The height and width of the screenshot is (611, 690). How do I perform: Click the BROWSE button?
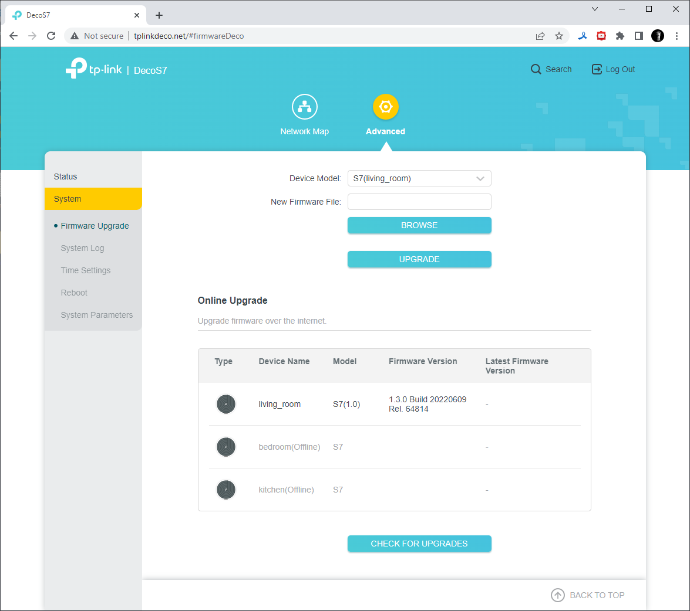tap(419, 225)
